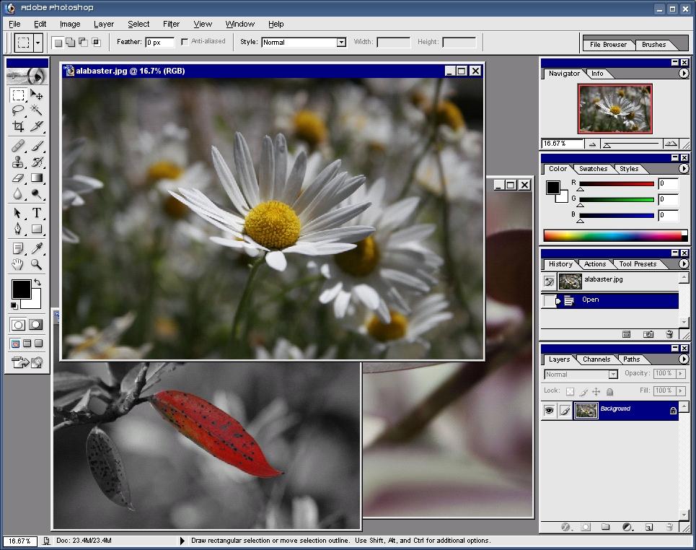
Task: Select the Magic Wand tool
Action: coord(36,110)
